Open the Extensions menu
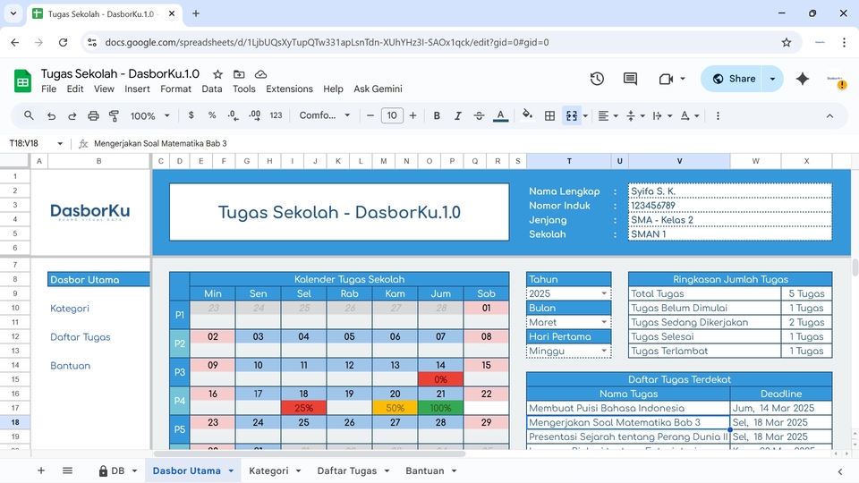 coord(289,89)
